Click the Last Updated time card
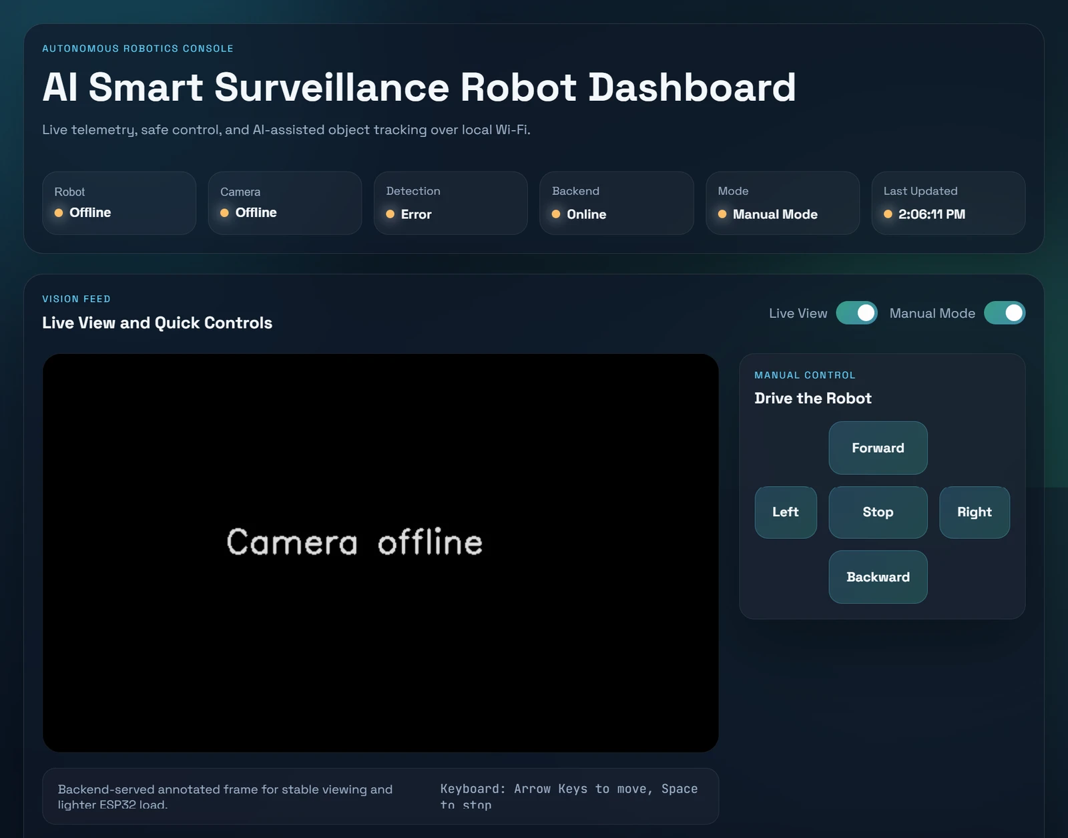1068x838 pixels. click(x=949, y=203)
